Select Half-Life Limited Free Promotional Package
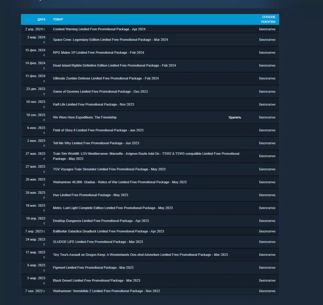323x305 pixels. [x=93, y=104]
